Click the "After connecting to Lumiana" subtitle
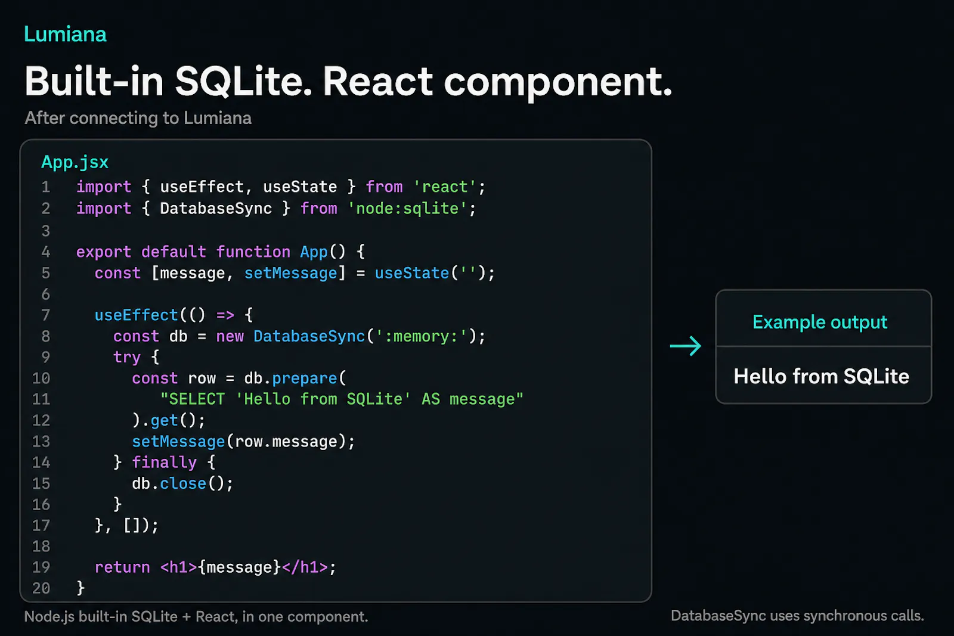Screen dimensions: 954x636 (138, 118)
